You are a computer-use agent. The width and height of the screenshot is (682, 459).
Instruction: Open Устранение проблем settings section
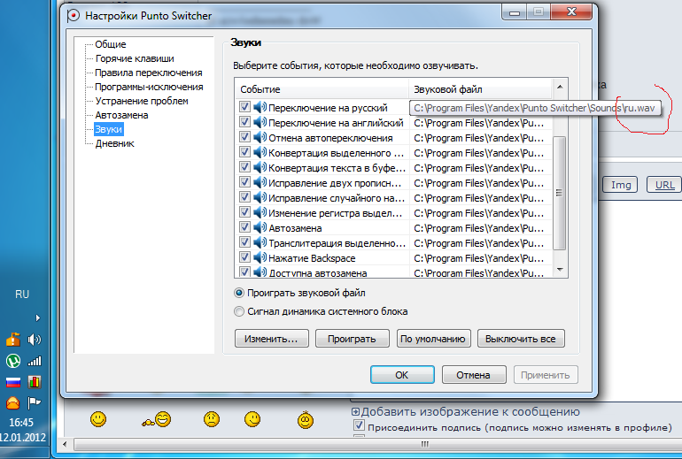pos(142,101)
